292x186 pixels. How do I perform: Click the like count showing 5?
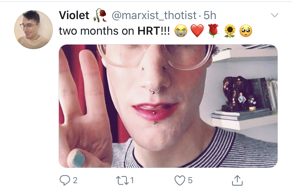[190, 180]
